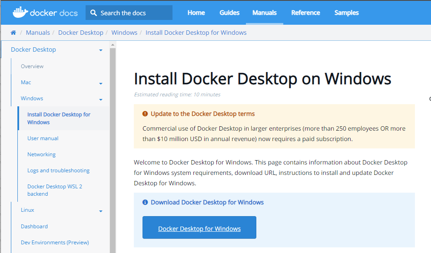Click the Update to the Docker Desktop terms heading

pyautogui.click(x=202, y=114)
